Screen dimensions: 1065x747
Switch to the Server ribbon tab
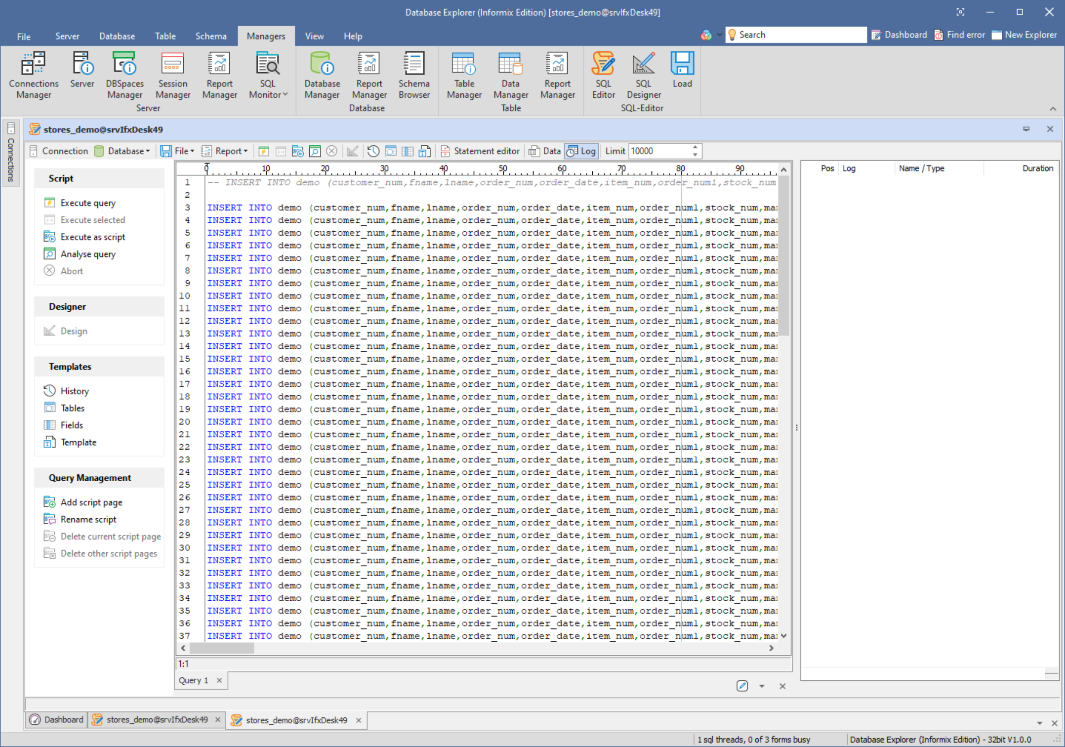coord(67,36)
